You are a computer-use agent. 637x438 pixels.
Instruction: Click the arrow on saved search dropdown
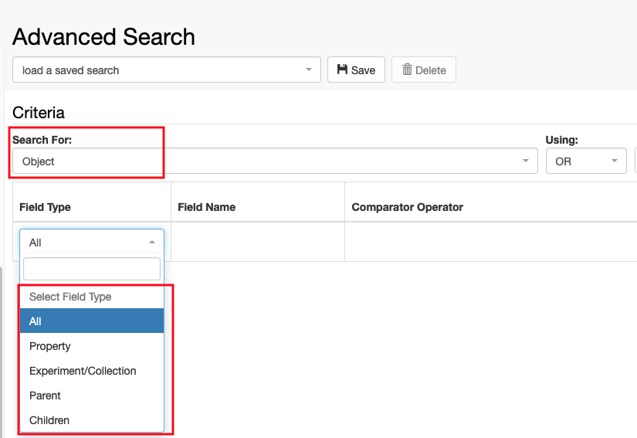click(x=309, y=70)
